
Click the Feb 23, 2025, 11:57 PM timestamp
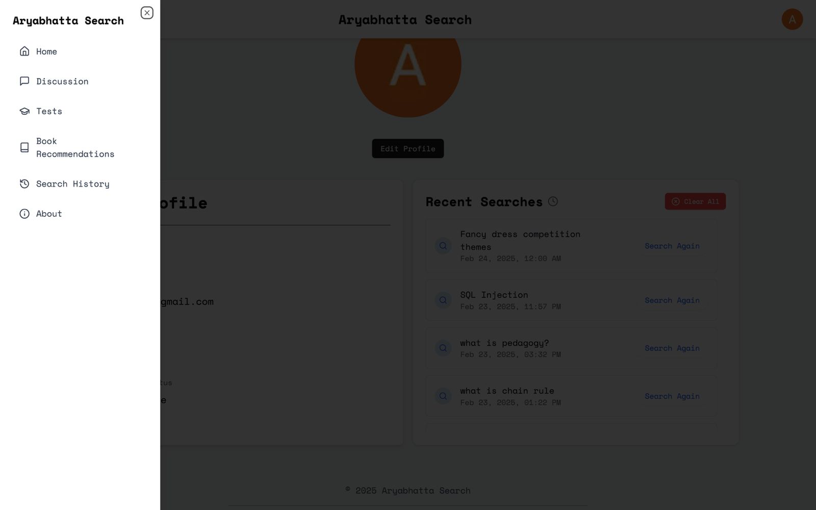[x=511, y=307]
